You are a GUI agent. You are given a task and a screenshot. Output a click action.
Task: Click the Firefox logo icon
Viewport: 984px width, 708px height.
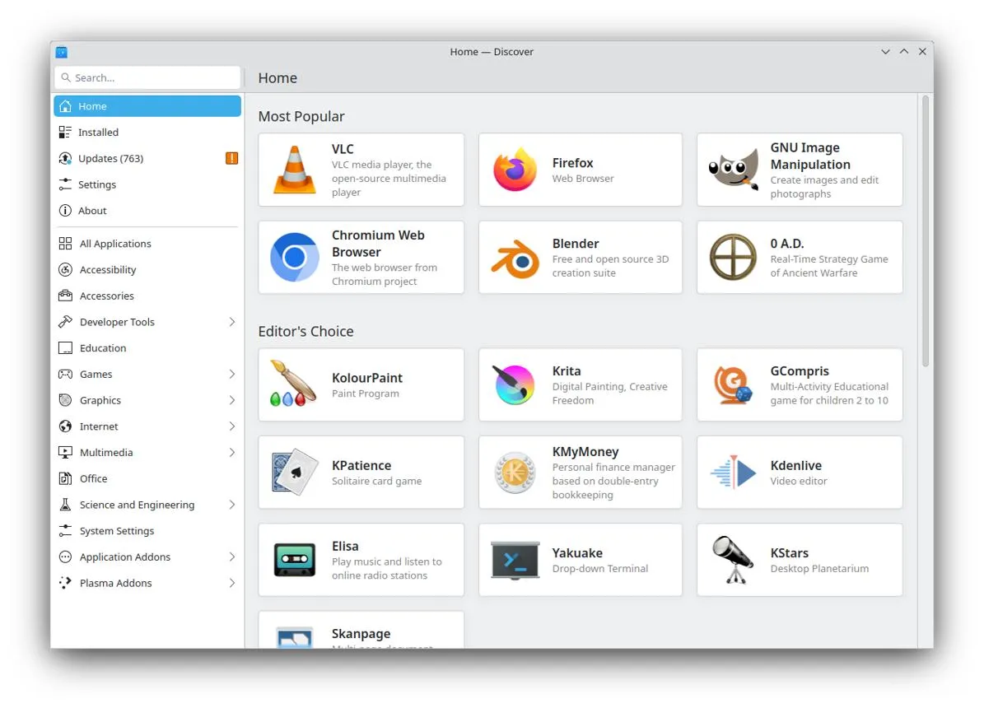click(x=515, y=170)
